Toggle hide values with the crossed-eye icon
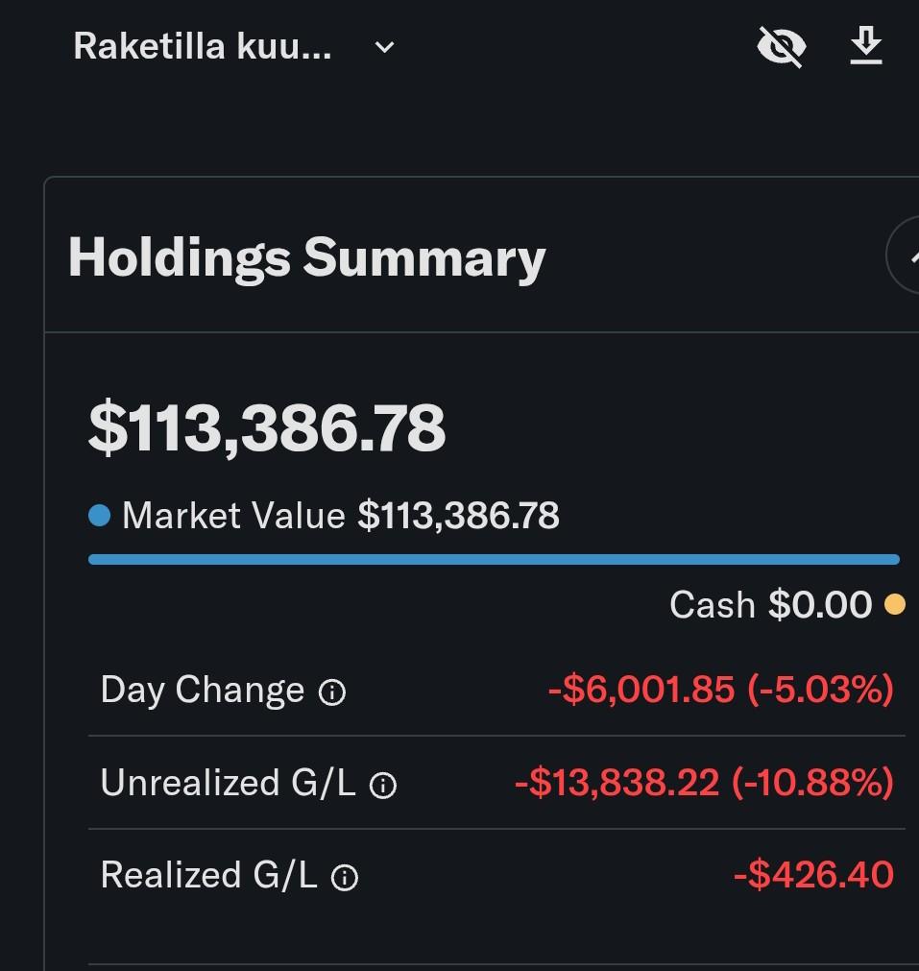This screenshot has height=971, width=919. (781, 46)
